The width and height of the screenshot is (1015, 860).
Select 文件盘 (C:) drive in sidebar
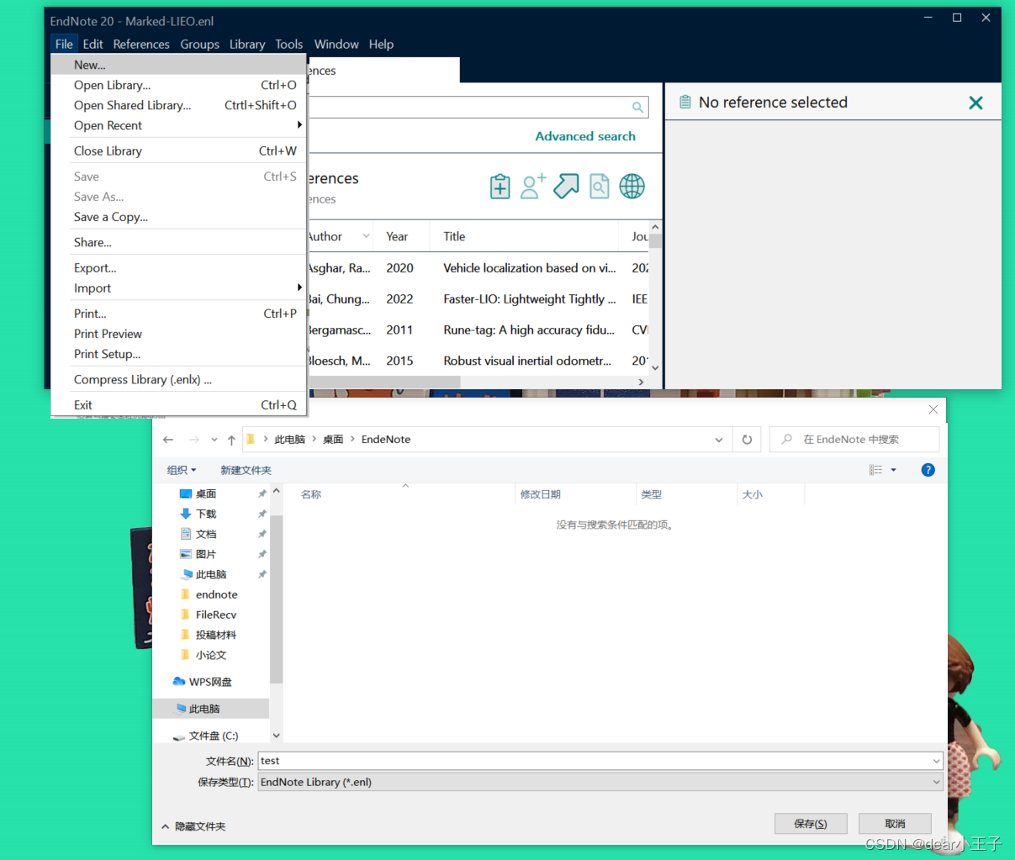[205, 736]
